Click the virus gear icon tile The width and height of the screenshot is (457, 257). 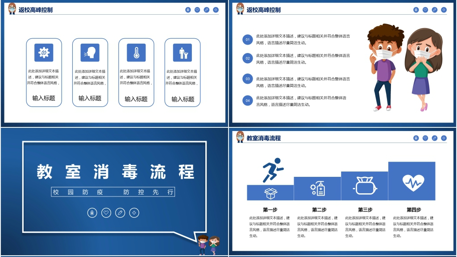point(44,53)
